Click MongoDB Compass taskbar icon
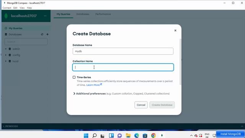The width and height of the screenshot is (245, 138). coord(162,135)
